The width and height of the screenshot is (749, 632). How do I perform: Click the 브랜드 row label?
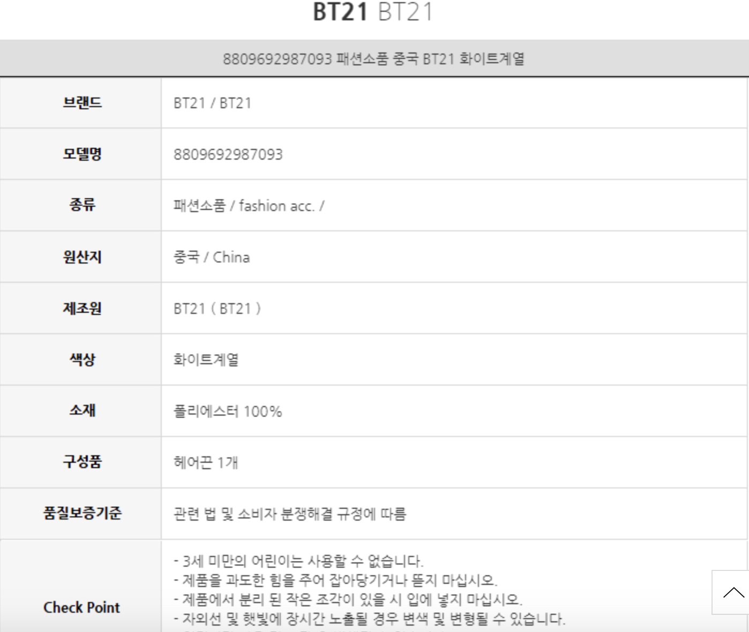[x=82, y=103]
